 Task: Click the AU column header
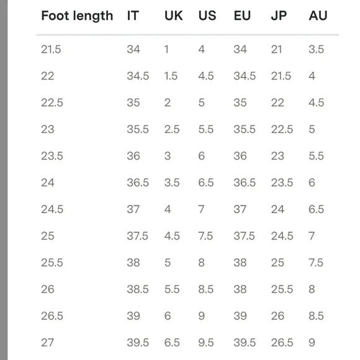(318, 16)
